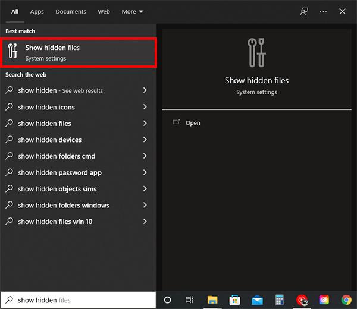Open the three-dots options menu
This screenshot has height=309, width=357.
coord(323,11)
